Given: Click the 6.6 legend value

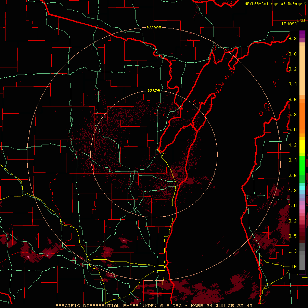Looking at the screenshot, I should click(x=293, y=99).
